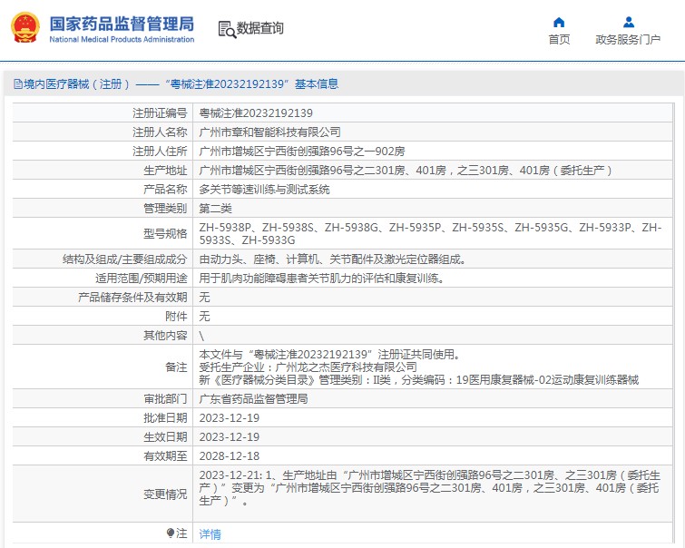Click the 其他内容 row label
The width and height of the screenshot is (685, 548).
coord(165,336)
